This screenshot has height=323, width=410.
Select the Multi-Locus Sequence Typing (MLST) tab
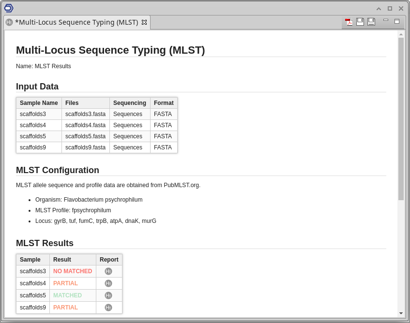(76, 22)
